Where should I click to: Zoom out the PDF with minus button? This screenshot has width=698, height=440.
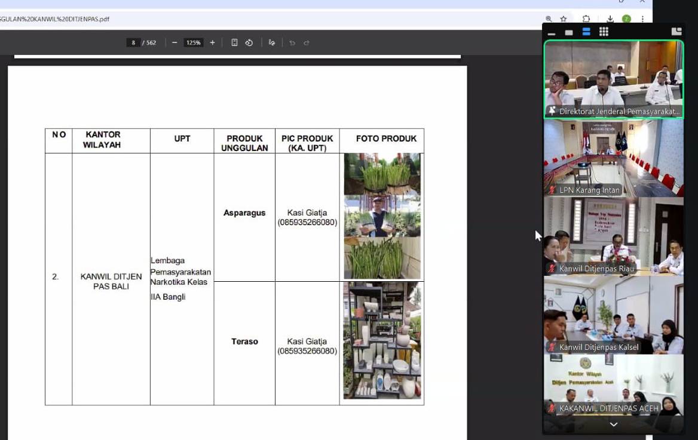pos(174,43)
